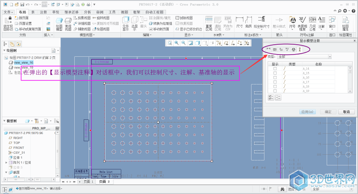Click the 尺寸 (dimension) tool
The height and width of the screenshot is (194, 358).
[x=239, y=23]
